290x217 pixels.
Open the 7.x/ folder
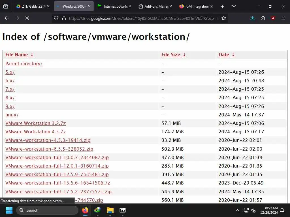coord(10,89)
